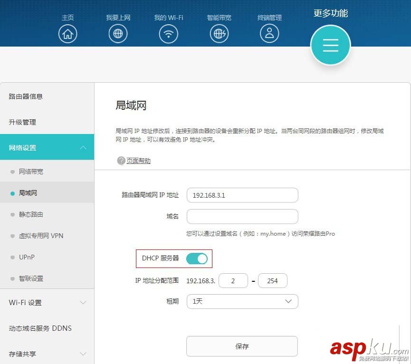
Task: Open 我要上网 via its globe icon
Action: (118, 33)
